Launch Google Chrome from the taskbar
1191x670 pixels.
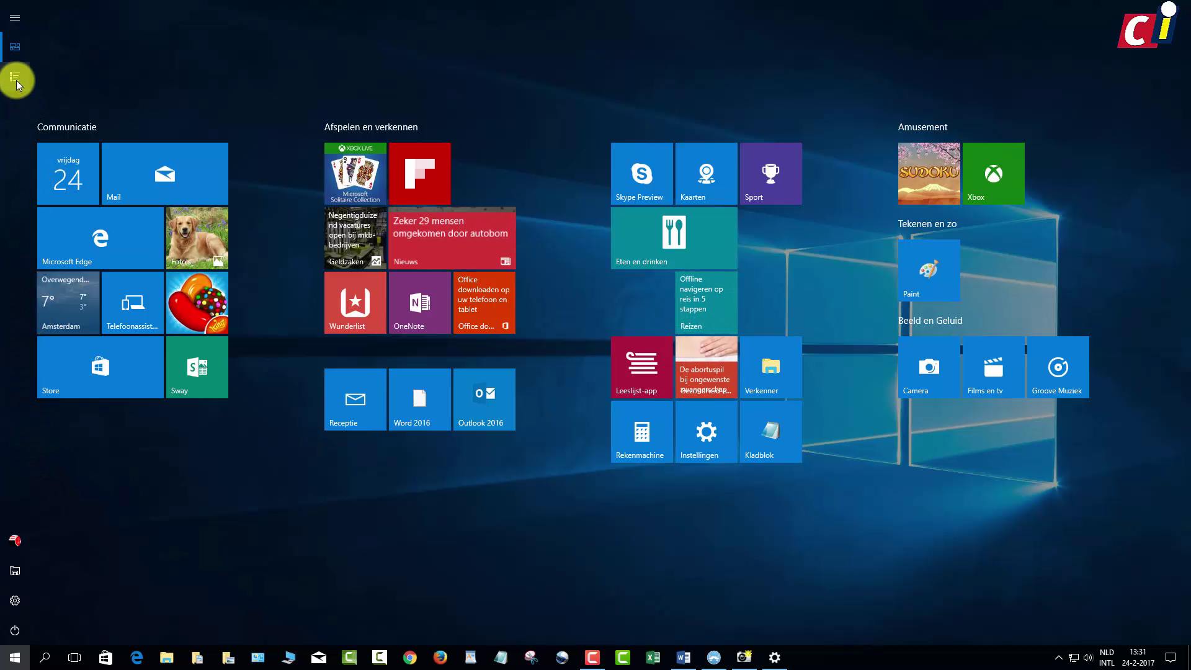coord(410,657)
